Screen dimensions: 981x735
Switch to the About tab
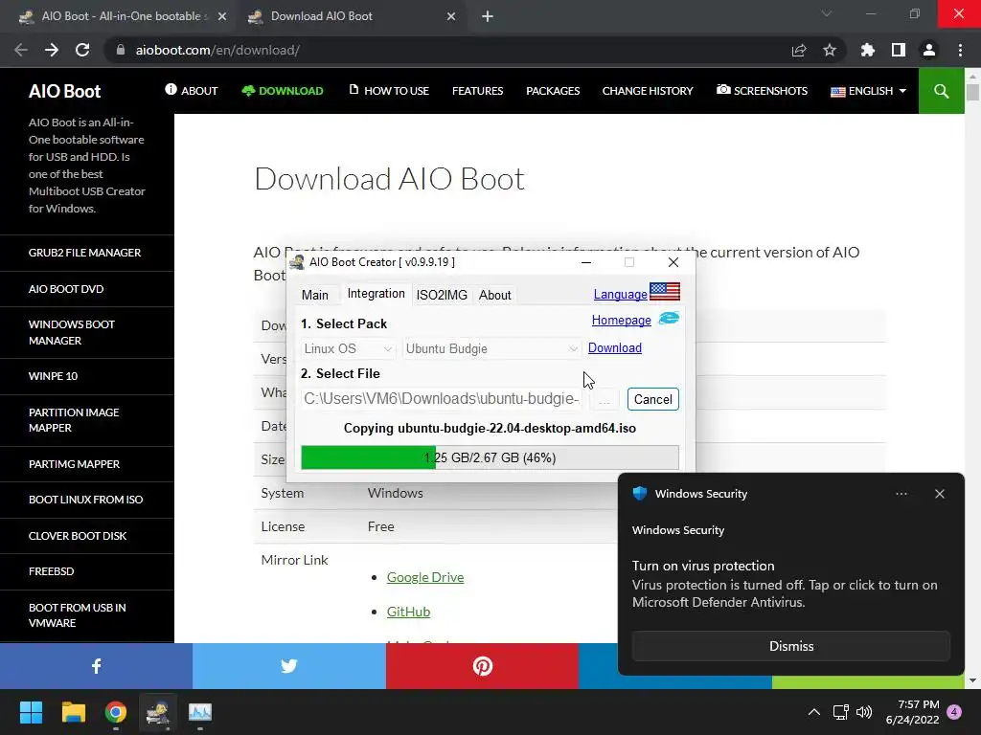pyautogui.click(x=495, y=295)
